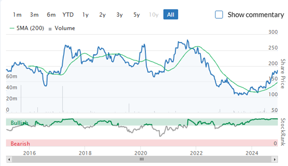The height and width of the screenshot is (166, 288).
Task: Click the Show commentary label
Action: [256, 15]
